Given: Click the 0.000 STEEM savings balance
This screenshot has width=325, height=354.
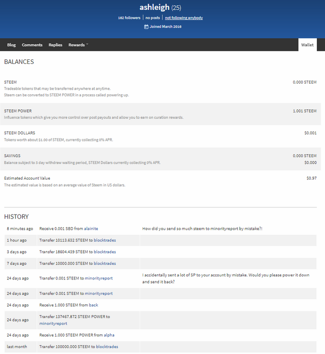Looking at the screenshot, I should tap(305, 156).
